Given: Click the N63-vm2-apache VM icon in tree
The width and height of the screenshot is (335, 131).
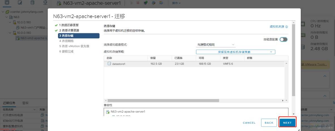Looking at the screenshot, I should pyautogui.click(x=18, y=38).
